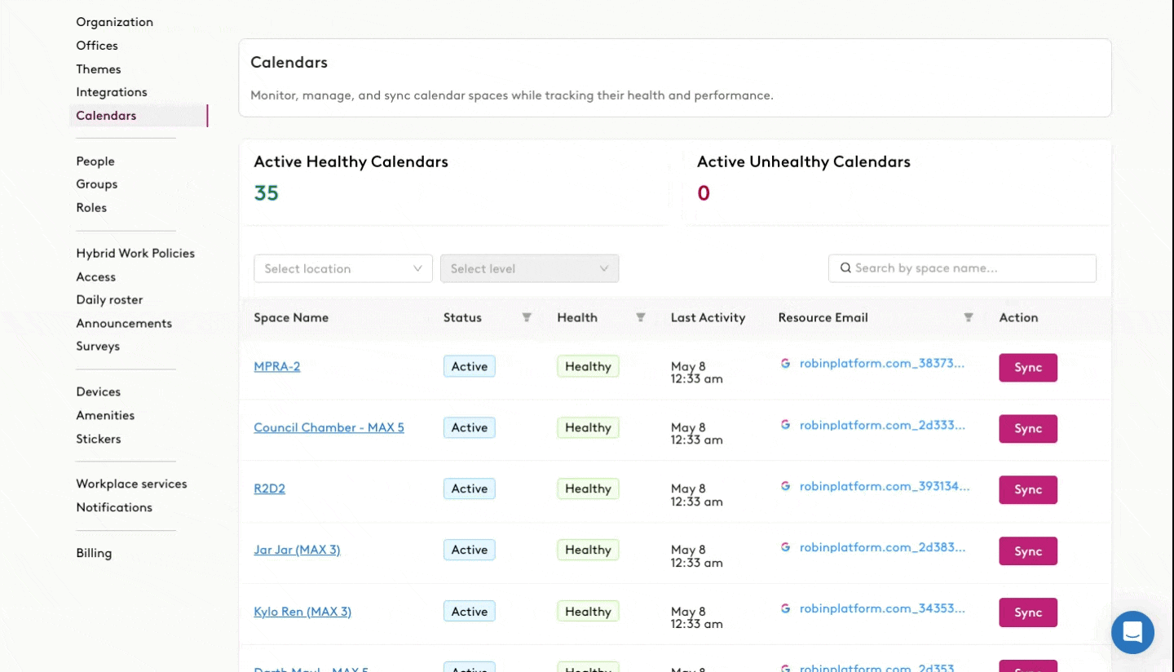Click the Active Healthy Calendars count 35
This screenshot has height=672, width=1174.
coord(267,193)
